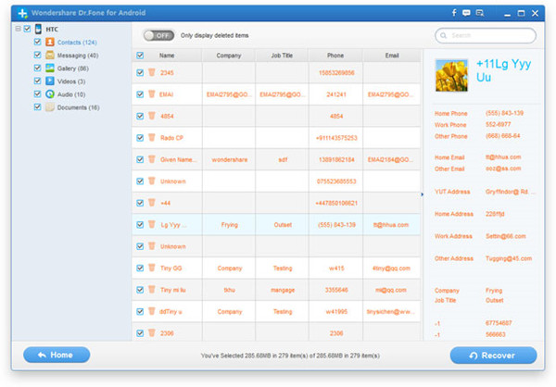This screenshot has width=556, height=387.
Task: Click trash icon beside contact 2345
Action: tap(151, 72)
